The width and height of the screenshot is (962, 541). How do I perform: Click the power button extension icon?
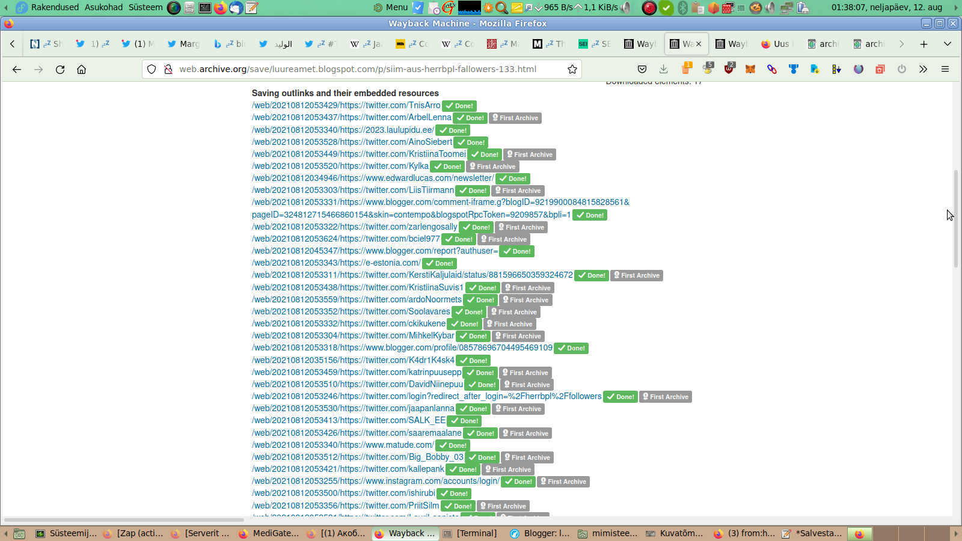click(x=902, y=69)
